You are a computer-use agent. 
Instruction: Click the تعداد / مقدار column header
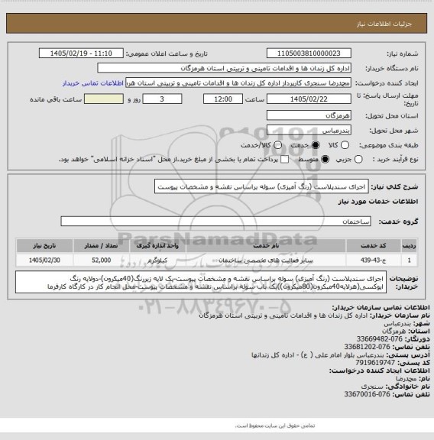(101, 246)
